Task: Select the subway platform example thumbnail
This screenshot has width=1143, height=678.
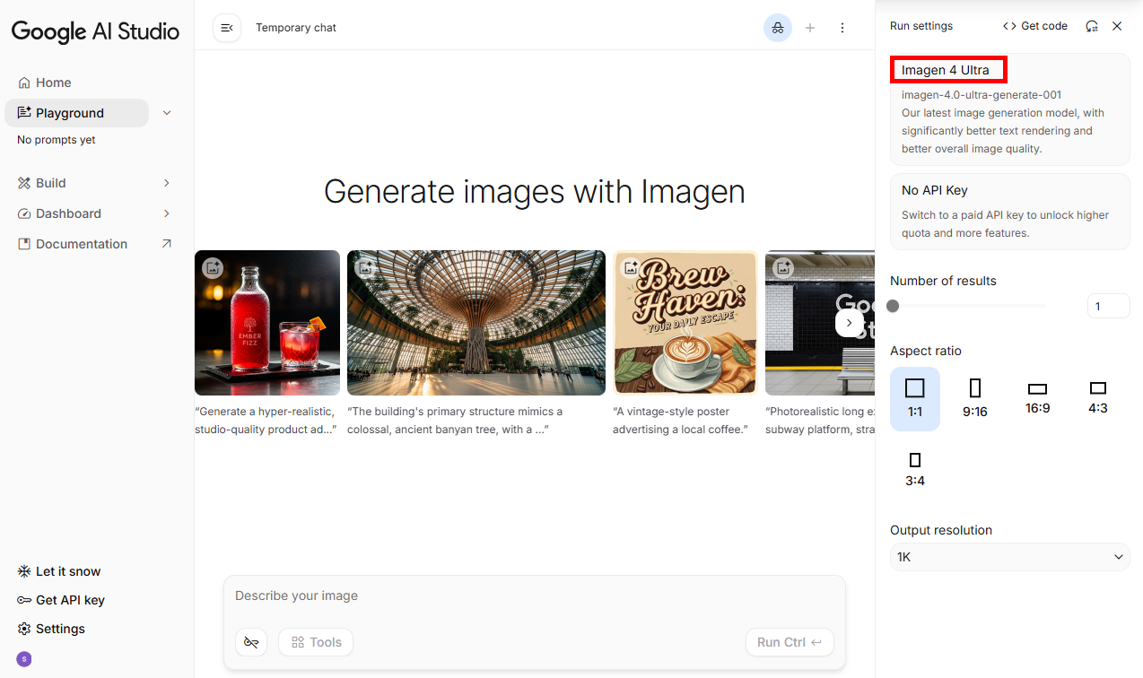Action: 820,323
